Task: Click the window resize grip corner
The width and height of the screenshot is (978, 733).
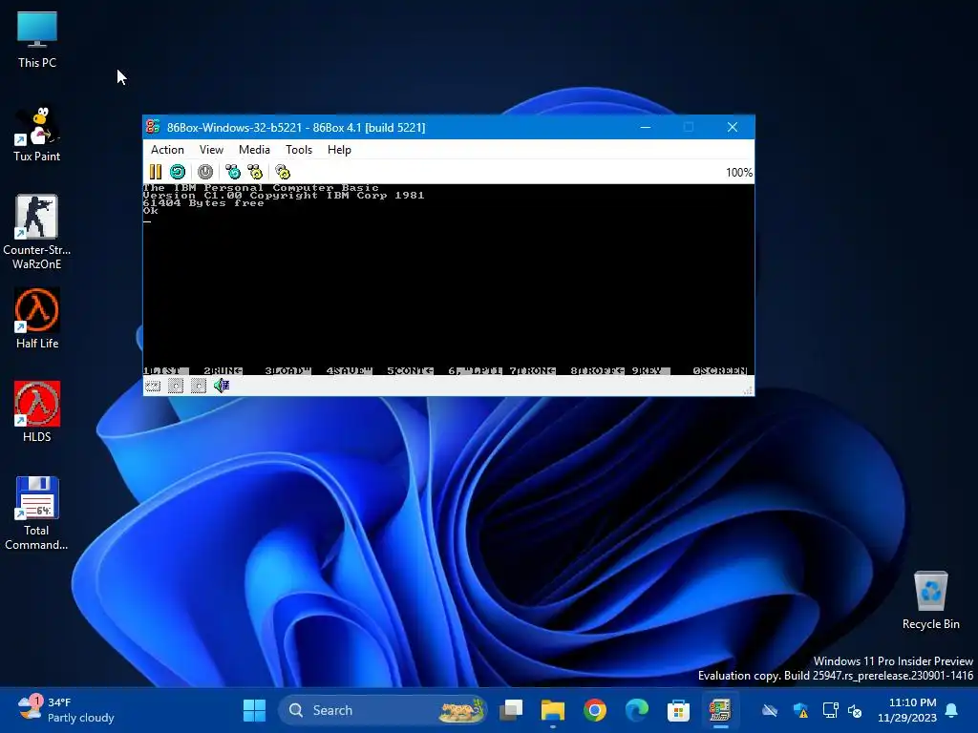Action: tap(748, 390)
